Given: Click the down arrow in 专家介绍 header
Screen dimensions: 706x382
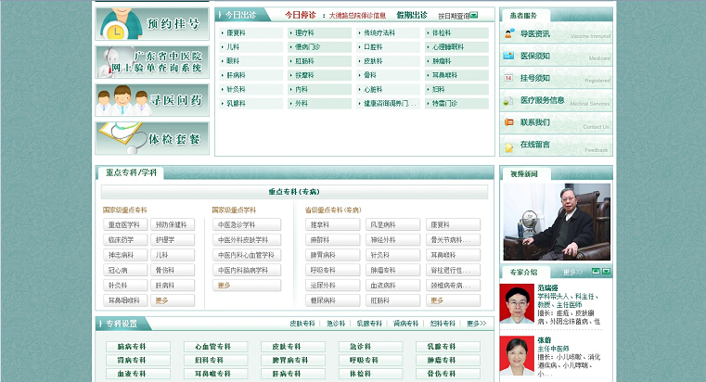Looking at the screenshot, I should click(x=606, y=272).
